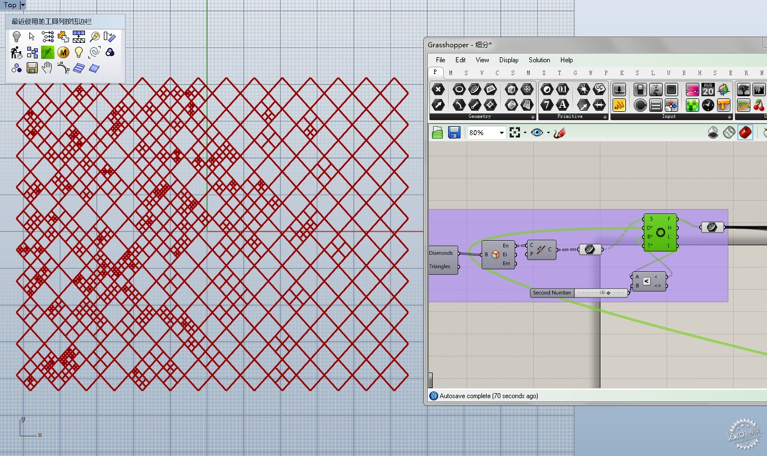Open the puzzle-piece plugin icon in Rhino toolbar
The width and height of the screenshot is (767, 456).
tap(63, 37)
